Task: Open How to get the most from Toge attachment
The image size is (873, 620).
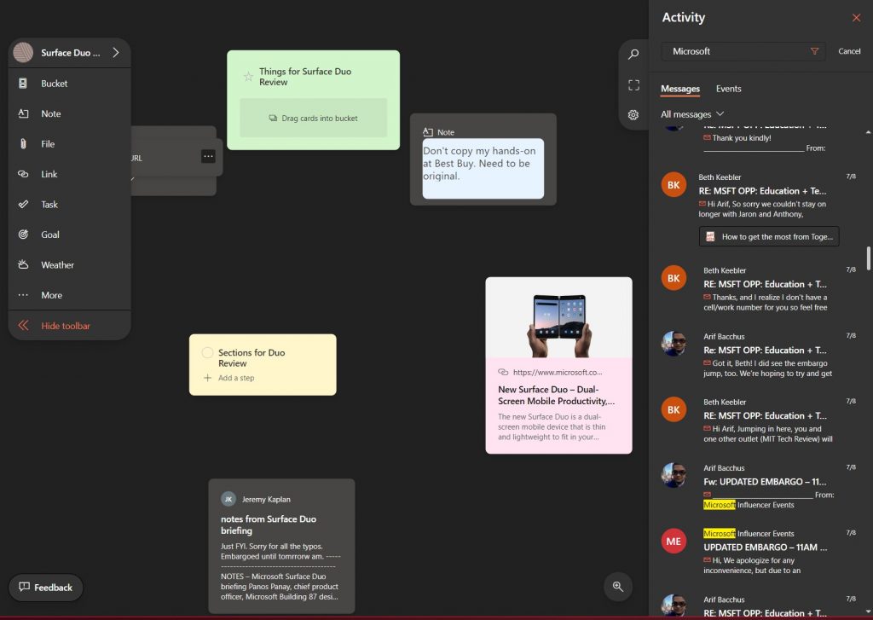Action: 769,237
